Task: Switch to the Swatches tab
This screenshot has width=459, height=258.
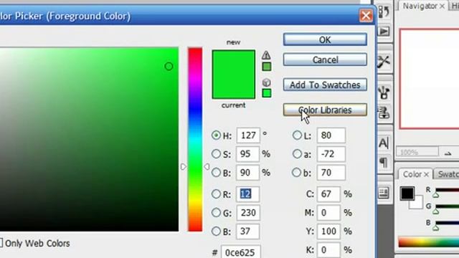Action: click(448, 174)
